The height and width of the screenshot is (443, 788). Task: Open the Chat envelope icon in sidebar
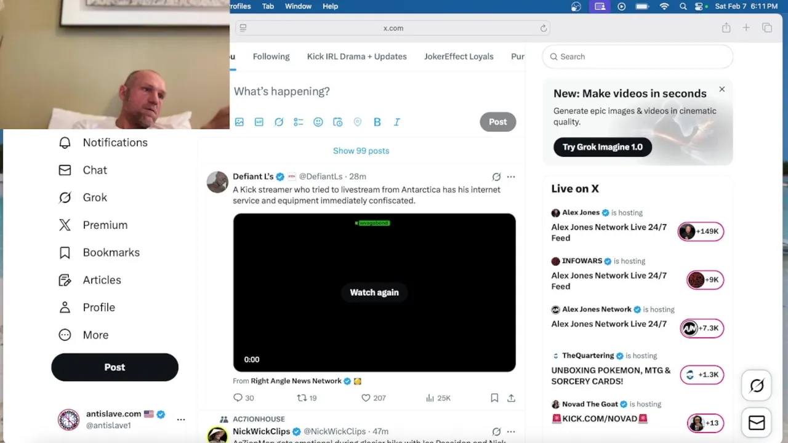click(65, 170)
